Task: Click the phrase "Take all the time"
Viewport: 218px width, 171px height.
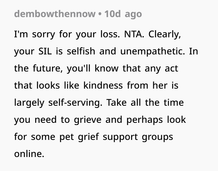Action: point(146,102)
